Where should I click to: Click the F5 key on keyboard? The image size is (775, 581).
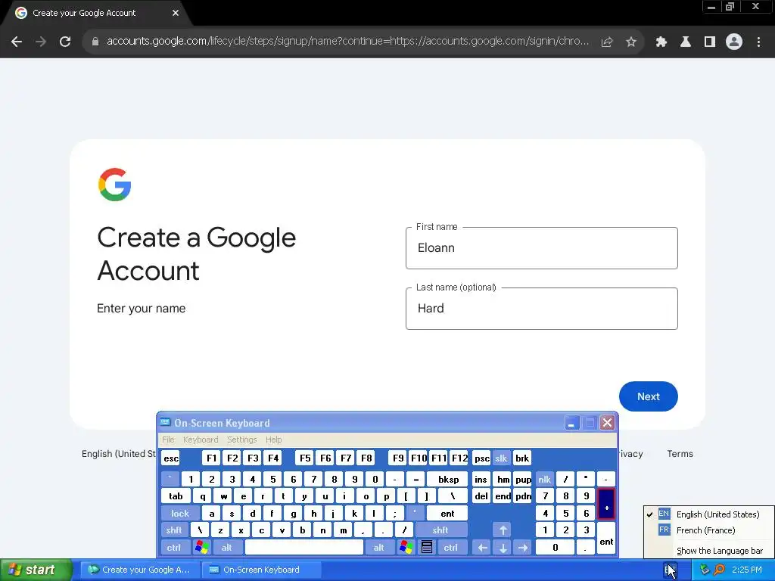click(x=305, y=458)
